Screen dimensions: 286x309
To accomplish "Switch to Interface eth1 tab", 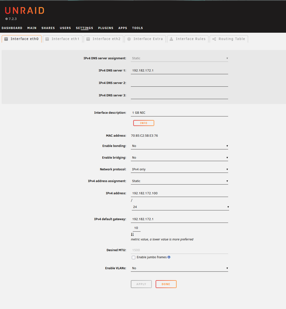I will (62, 39).
